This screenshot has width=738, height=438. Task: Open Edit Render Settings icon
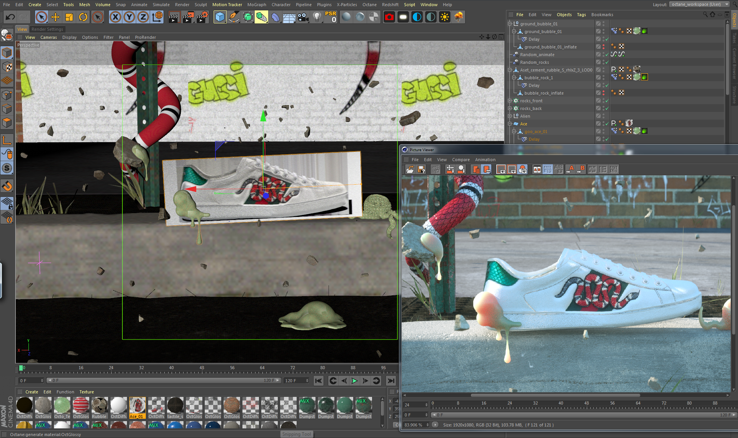[202, 17]
